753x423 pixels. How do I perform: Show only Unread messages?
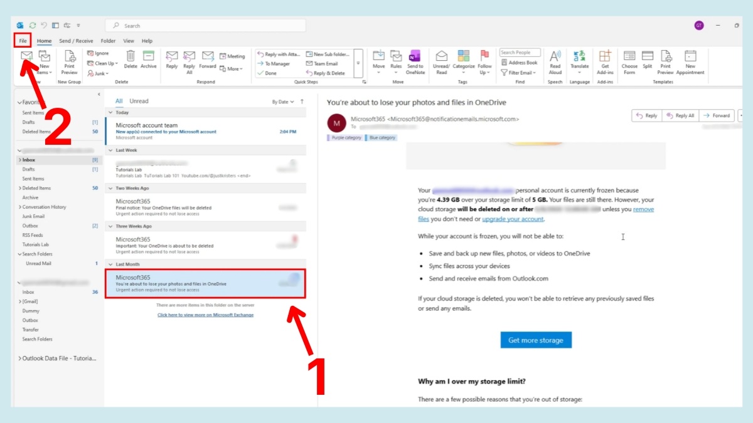click(139, 101)
